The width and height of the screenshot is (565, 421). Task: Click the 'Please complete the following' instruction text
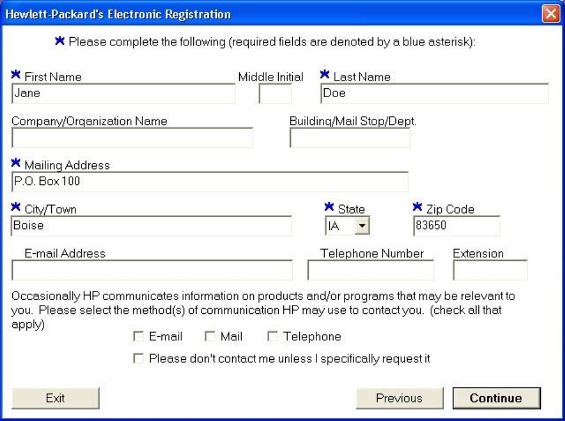point(272,42)
